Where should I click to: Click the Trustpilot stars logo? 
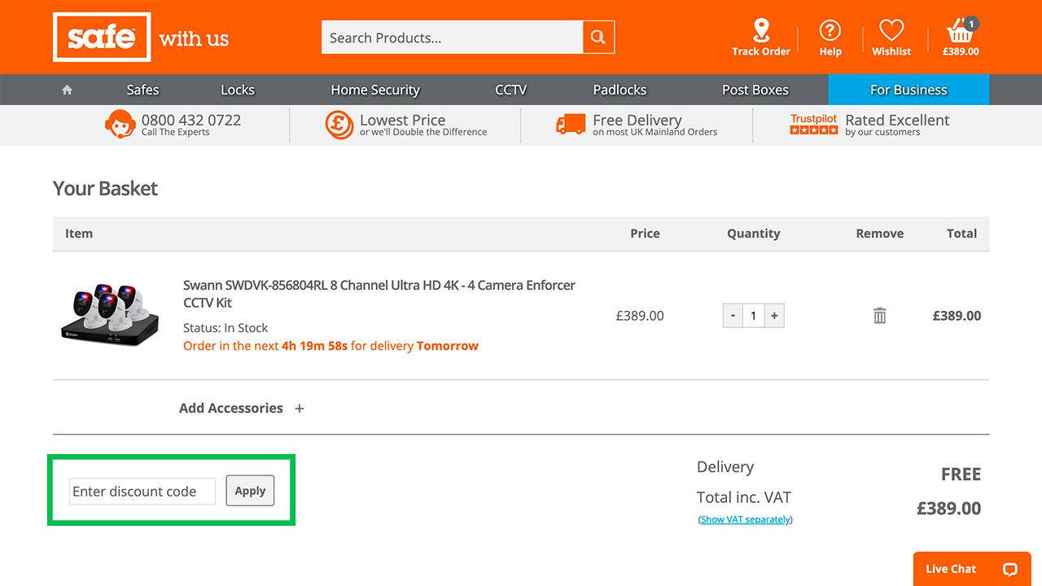click(x=813, y=125)
